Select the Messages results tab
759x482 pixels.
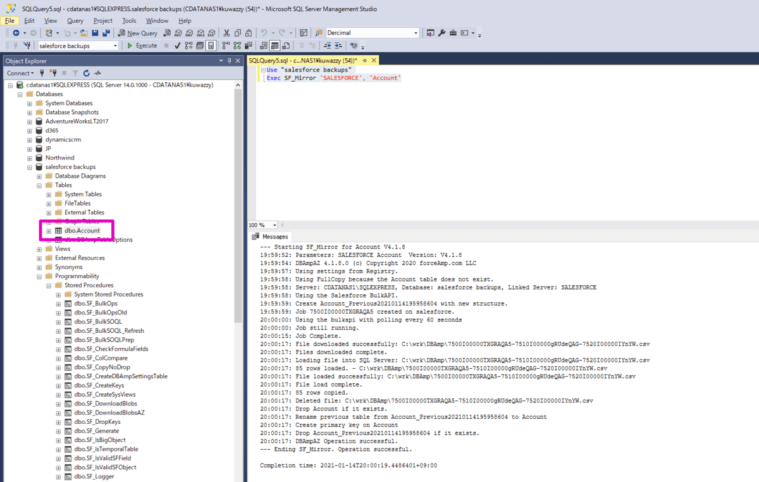pos(271,237)
